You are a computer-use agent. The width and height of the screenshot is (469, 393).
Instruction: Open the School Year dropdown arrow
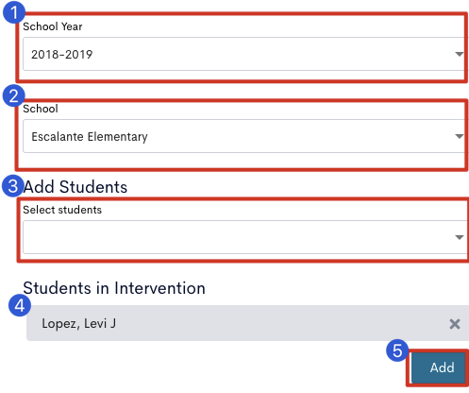(x=460, y=54)
